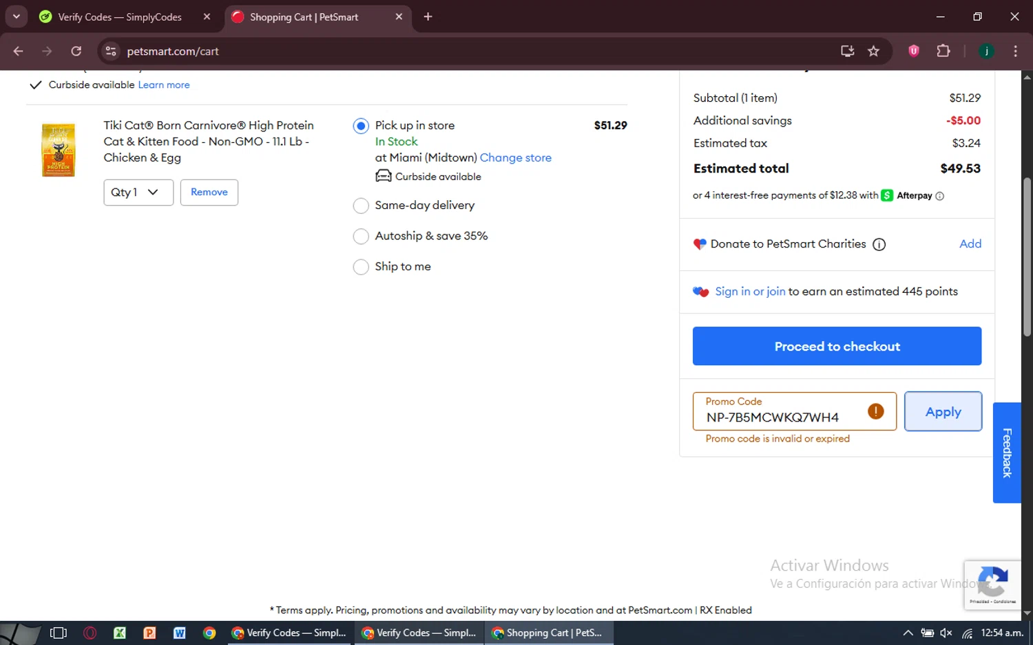
Task: Select Autoship & save 35% option
Action: pyautogui.click(x=361, y=237)
